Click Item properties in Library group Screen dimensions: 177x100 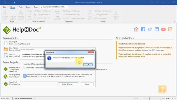click(101, 14)
